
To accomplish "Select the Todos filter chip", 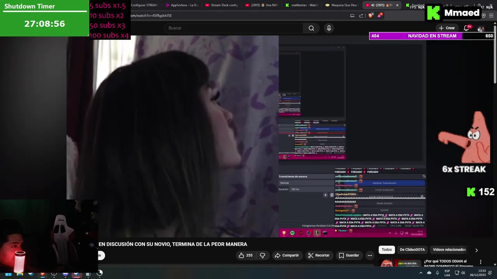I will point(387,250).
